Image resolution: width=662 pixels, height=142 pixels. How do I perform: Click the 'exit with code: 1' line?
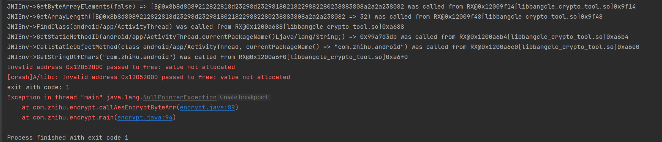pos(38,87)
